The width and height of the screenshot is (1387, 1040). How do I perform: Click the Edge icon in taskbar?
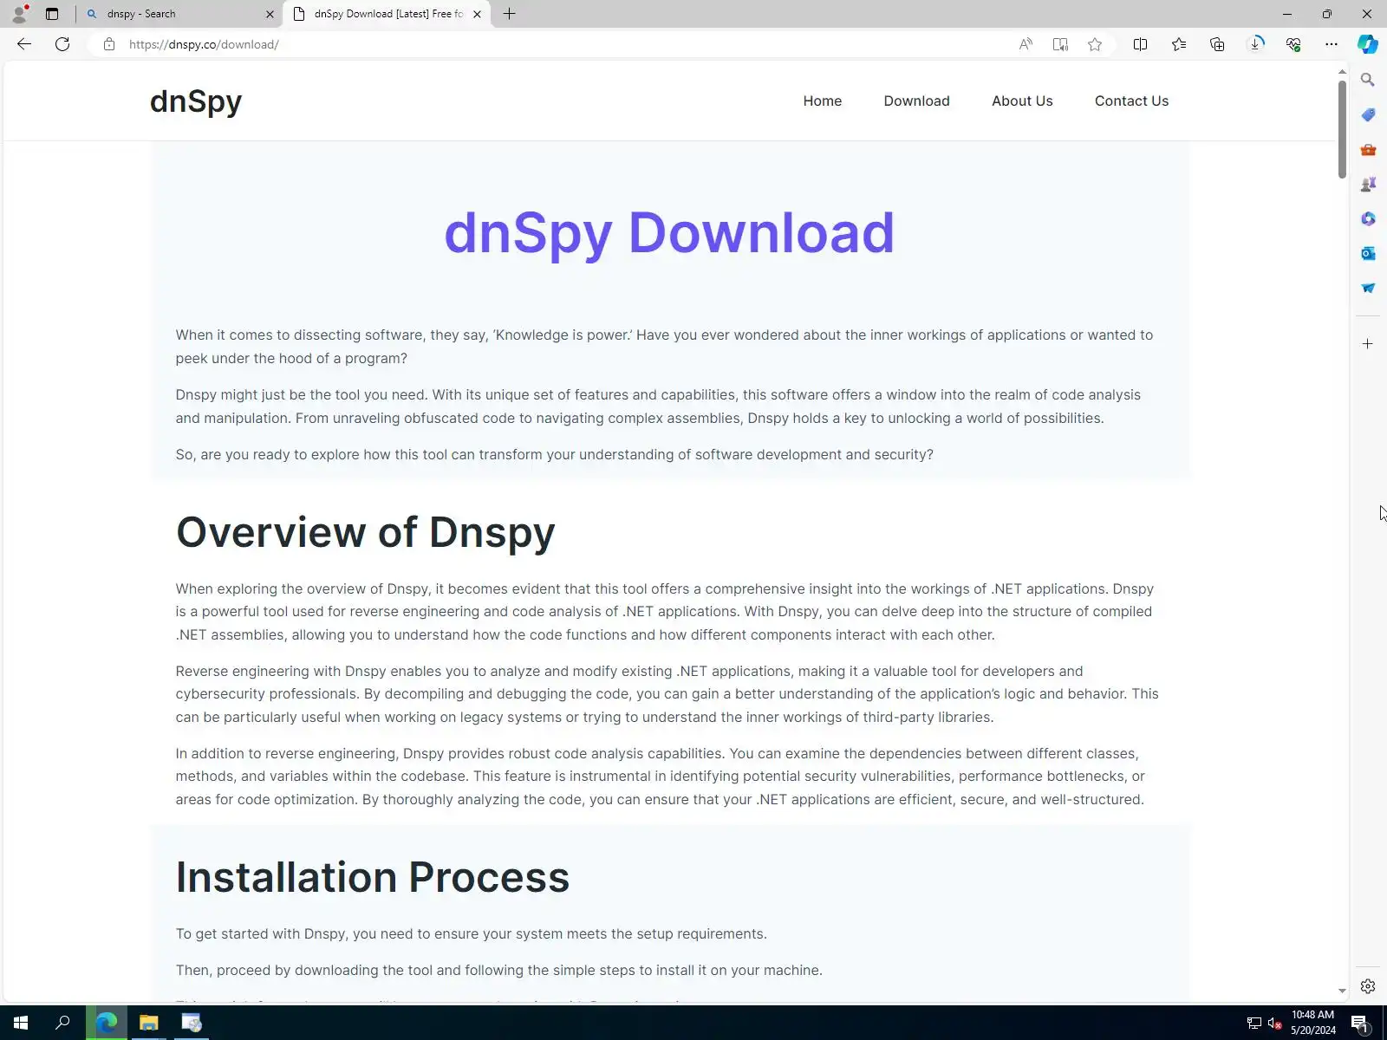[107, 1023]
